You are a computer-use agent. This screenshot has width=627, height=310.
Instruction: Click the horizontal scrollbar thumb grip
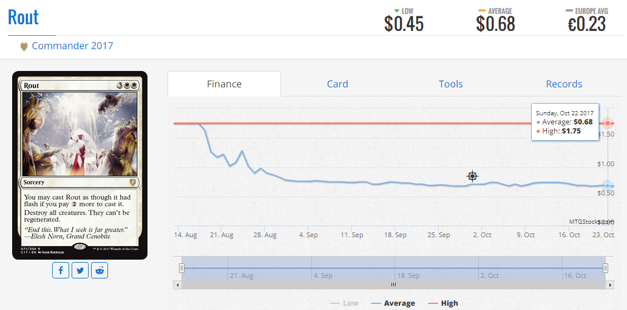[x=393, y=285]
